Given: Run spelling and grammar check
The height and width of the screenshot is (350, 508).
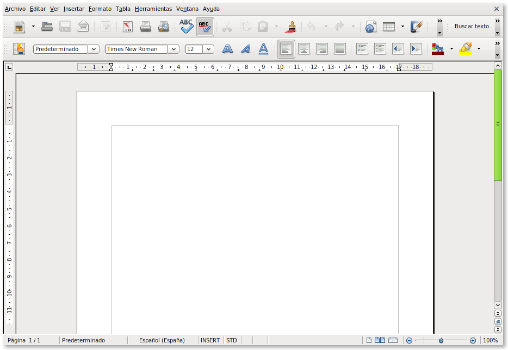Looking at the screenshot, I should [x=187, y=27].
